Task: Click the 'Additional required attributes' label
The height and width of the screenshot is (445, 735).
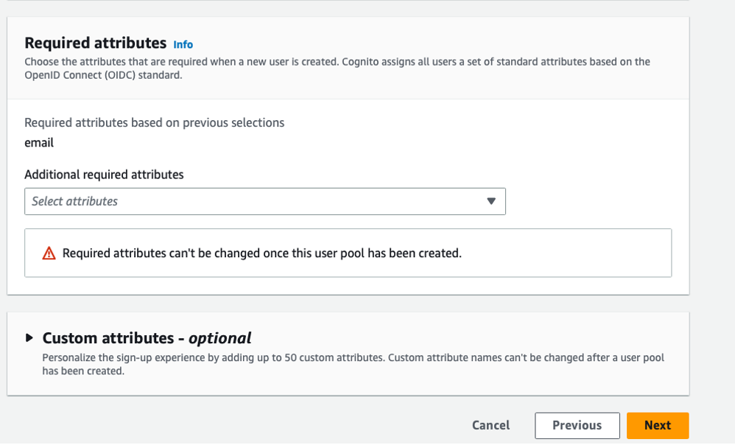Action: [104, 175]
